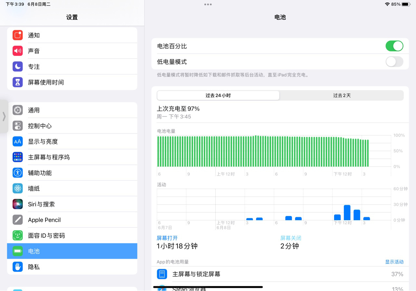Expand the sidebar with the edge chevron

tap(4, 116)
